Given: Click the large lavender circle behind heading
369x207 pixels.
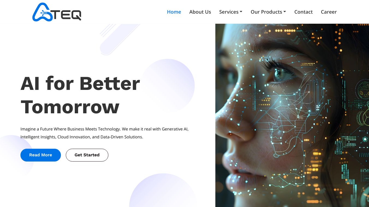Looking at the screenshot, I should click(x=167, y=86).
